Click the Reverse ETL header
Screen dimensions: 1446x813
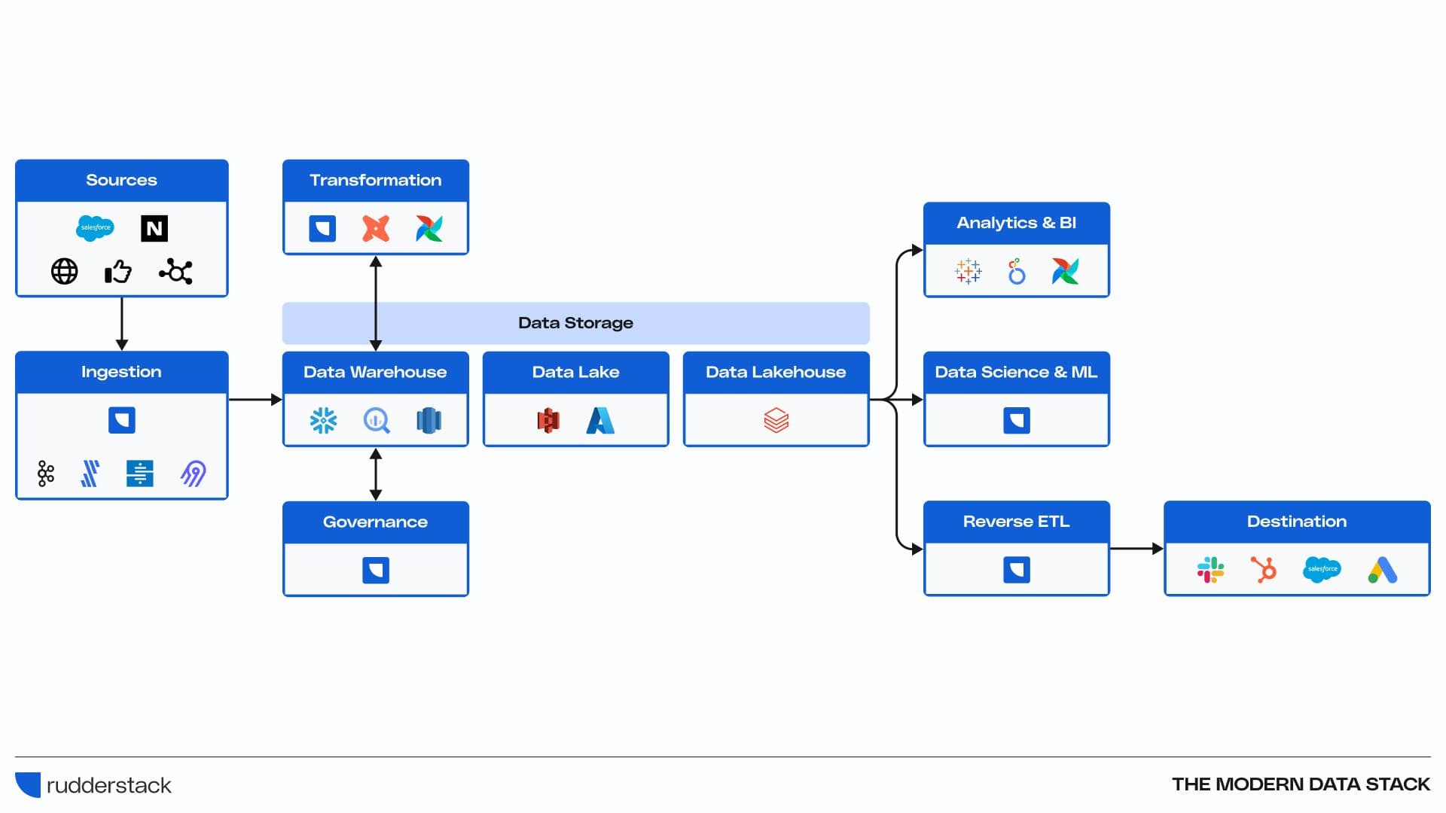[x=1016, y=522]
